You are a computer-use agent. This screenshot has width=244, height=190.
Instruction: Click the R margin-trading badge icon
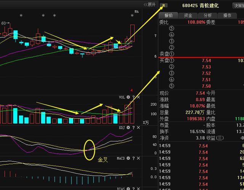pos(164,6)
